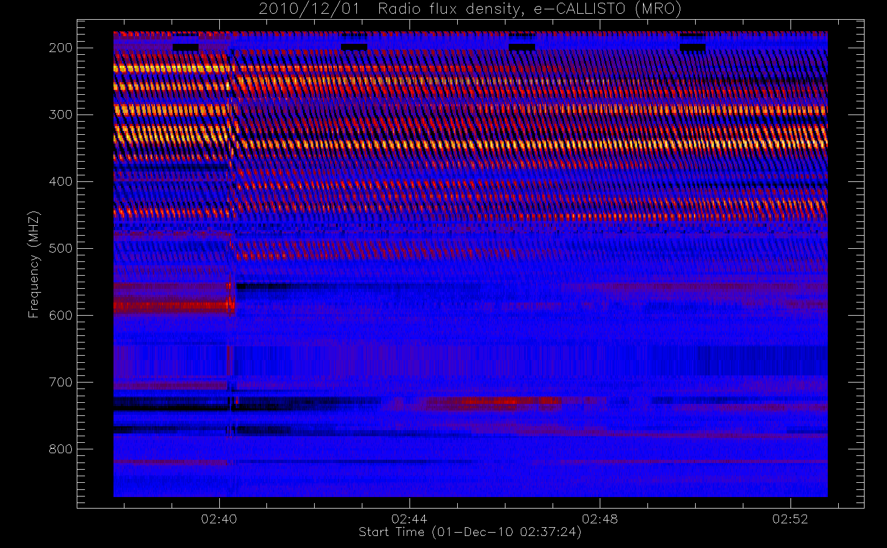The height and width of the screenshot is (548, 887).
Task: Click the red band near 590 MHz at left
Action: tap(173, 306)
